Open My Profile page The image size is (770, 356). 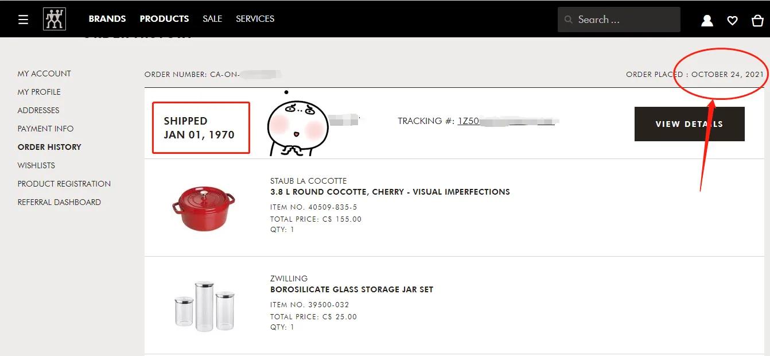click(39, 92)
